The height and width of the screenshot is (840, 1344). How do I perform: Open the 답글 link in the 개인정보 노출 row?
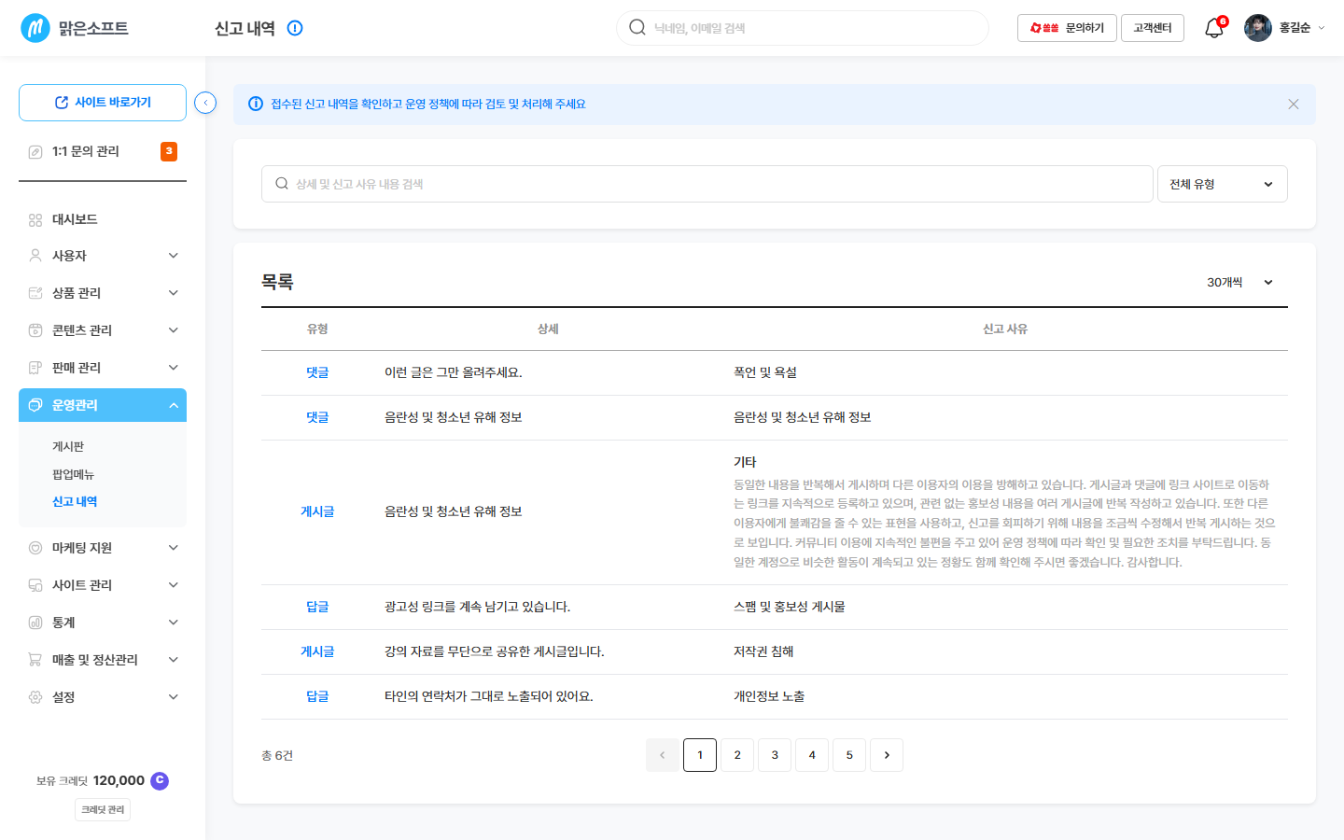click(317, 696)
